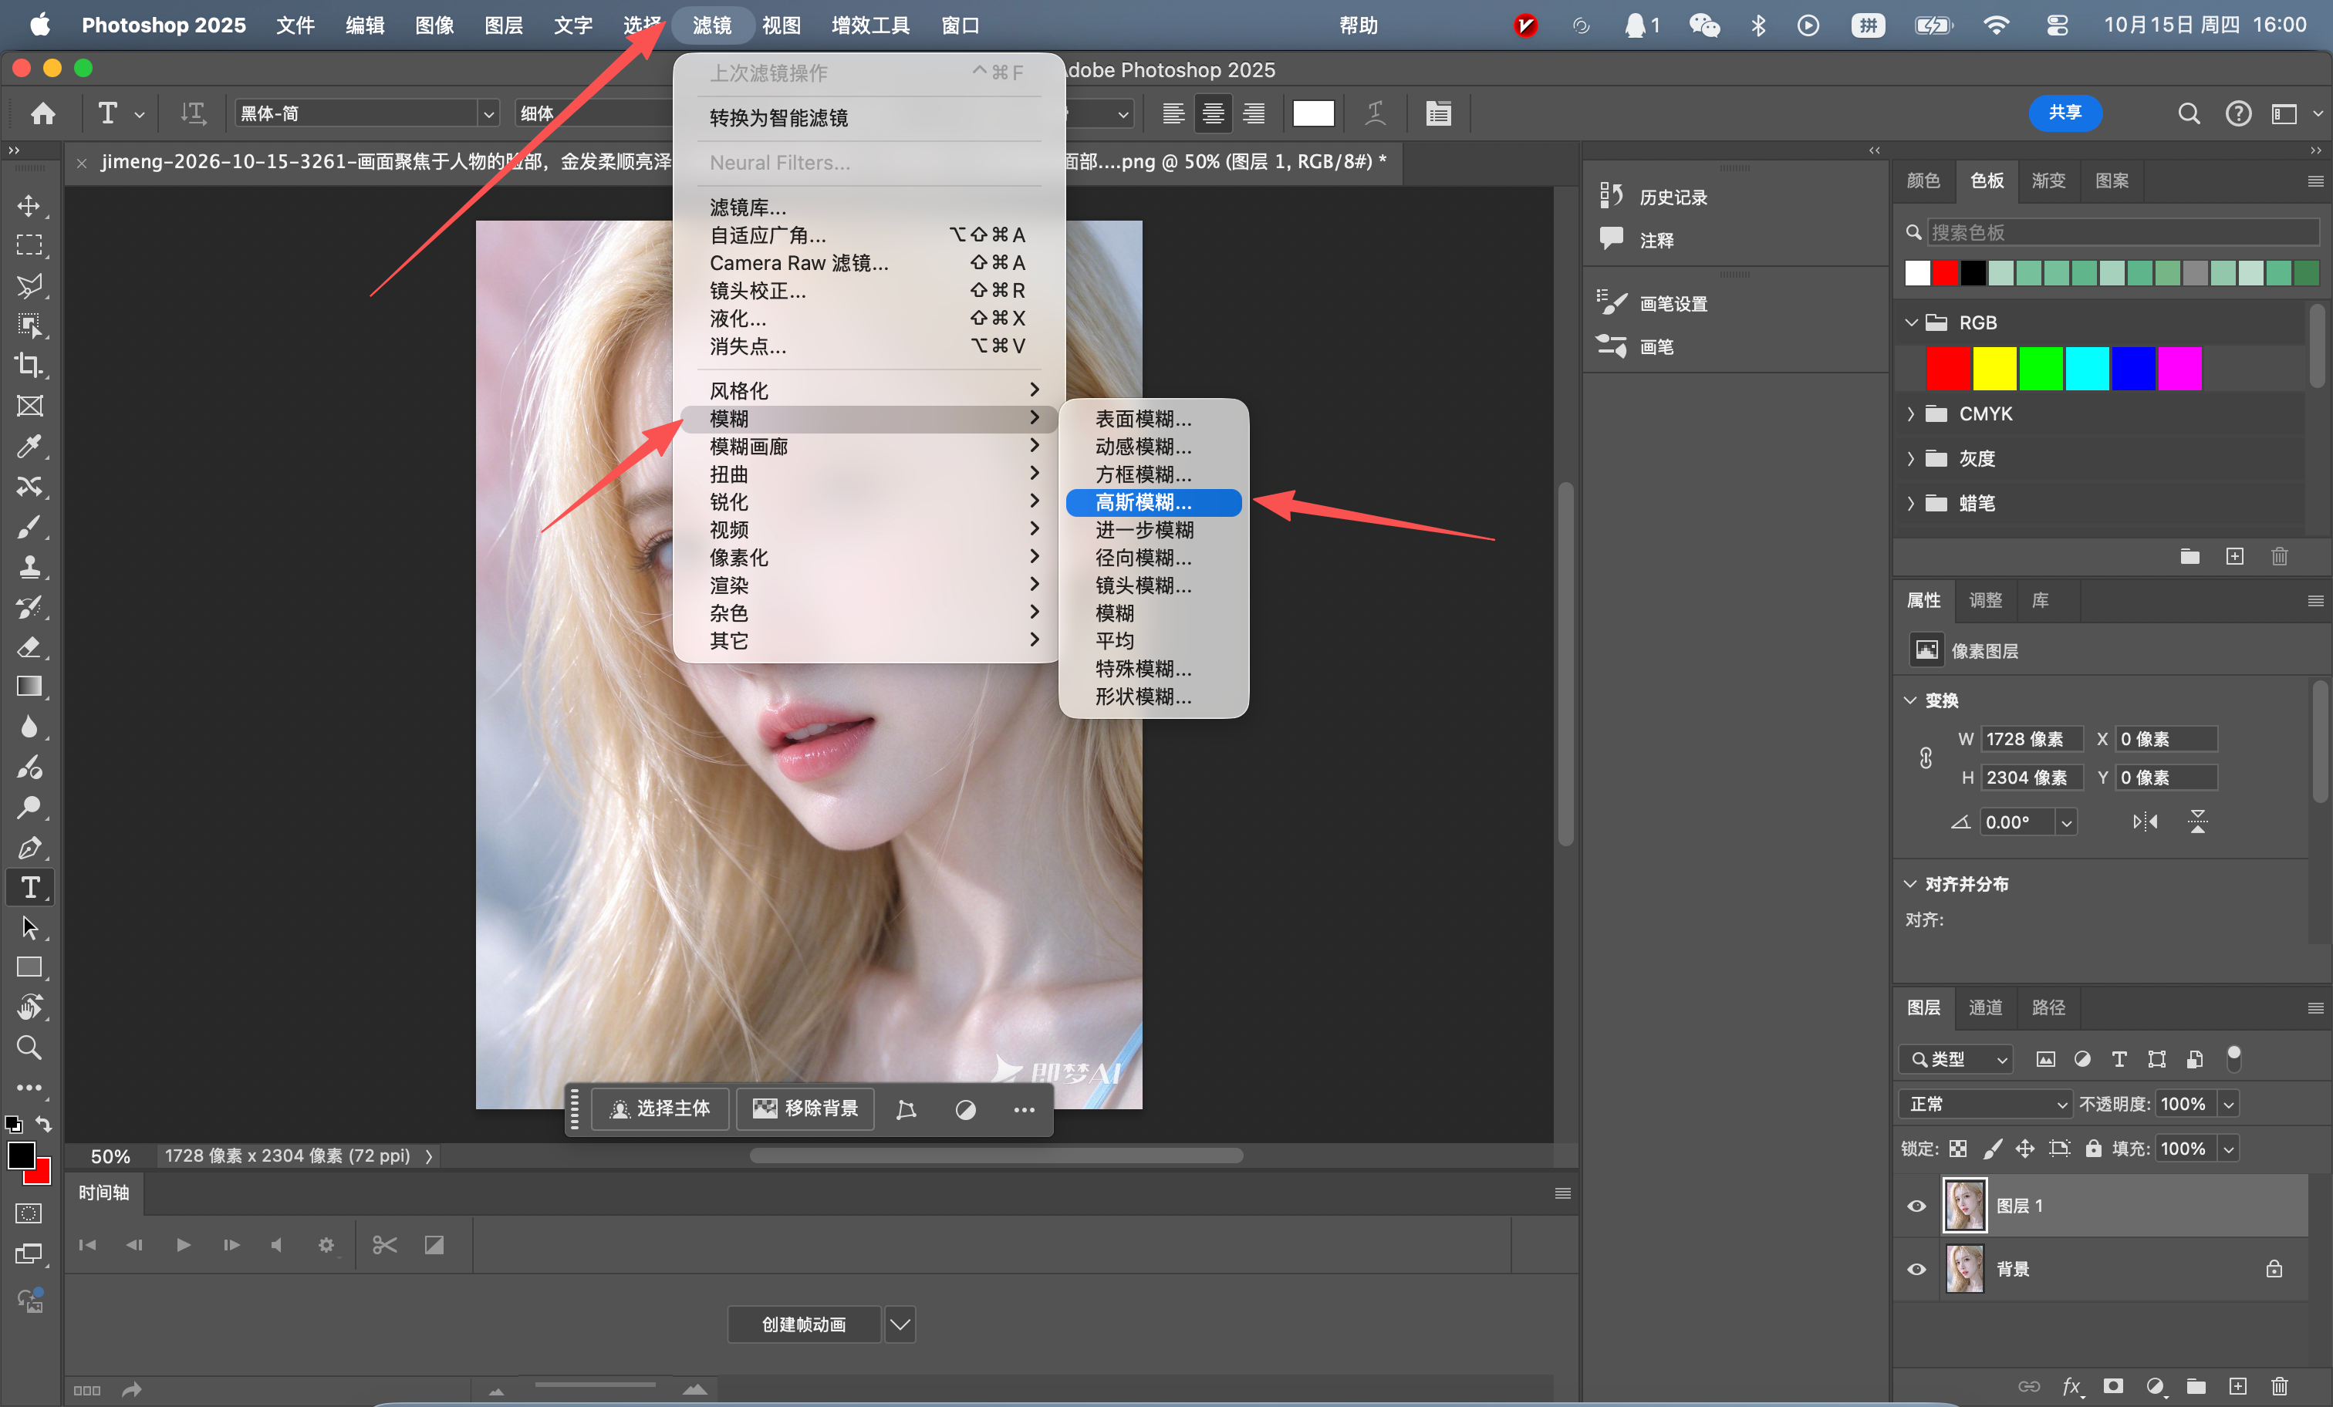
Task: Open the blend mode 正常 dropdown
Action: [1984, 1104]
